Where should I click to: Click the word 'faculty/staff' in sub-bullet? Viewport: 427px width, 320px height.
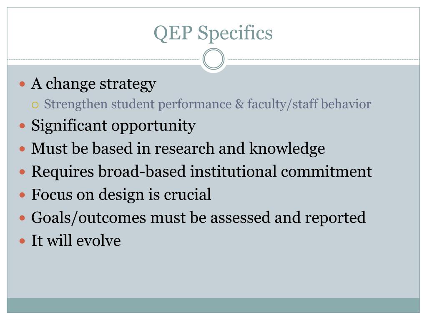[x=282, y=105]
